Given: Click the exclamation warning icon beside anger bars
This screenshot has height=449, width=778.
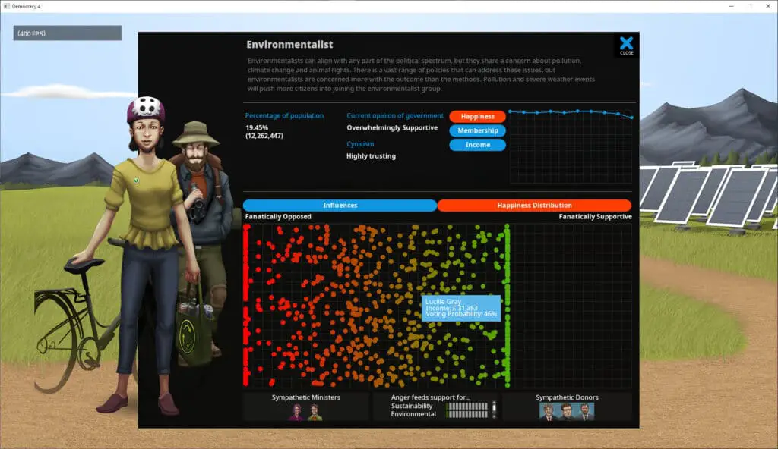Looking at the screenshot, I should pyautogui.click(x=495, y=410).
